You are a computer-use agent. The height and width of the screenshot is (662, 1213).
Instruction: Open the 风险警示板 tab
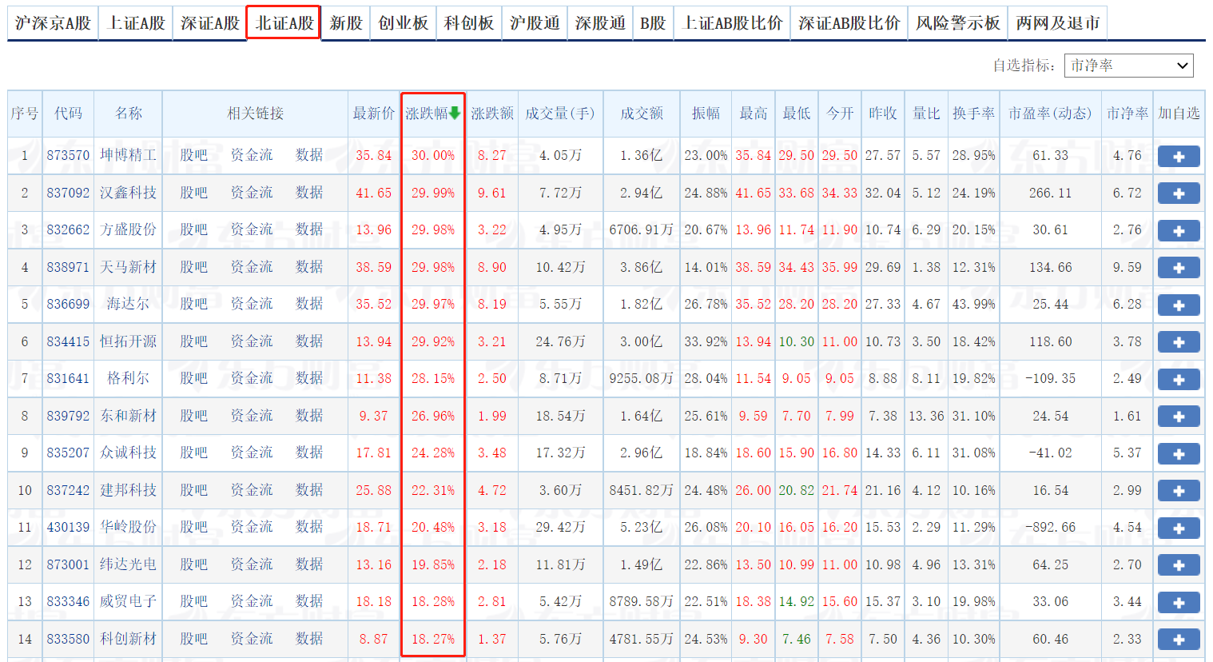pyautogui.click(x=957, y=24)
